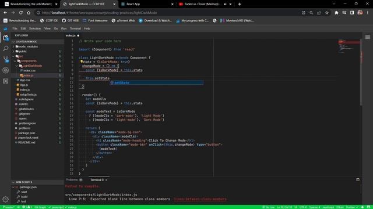373x209 pixels.
Task: Open the File menu
Action: pyautogui.click(x=15, y=28)
